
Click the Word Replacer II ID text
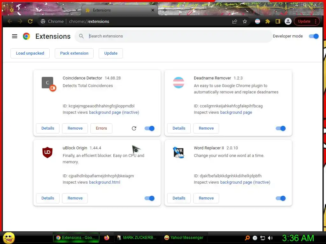[228, 176]
